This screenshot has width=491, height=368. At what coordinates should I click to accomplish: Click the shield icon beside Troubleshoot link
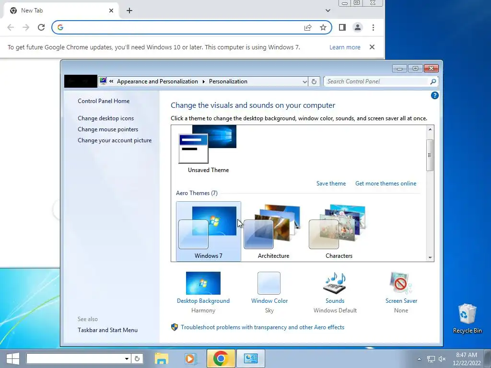pyautogui.click(x=175, y=327)
